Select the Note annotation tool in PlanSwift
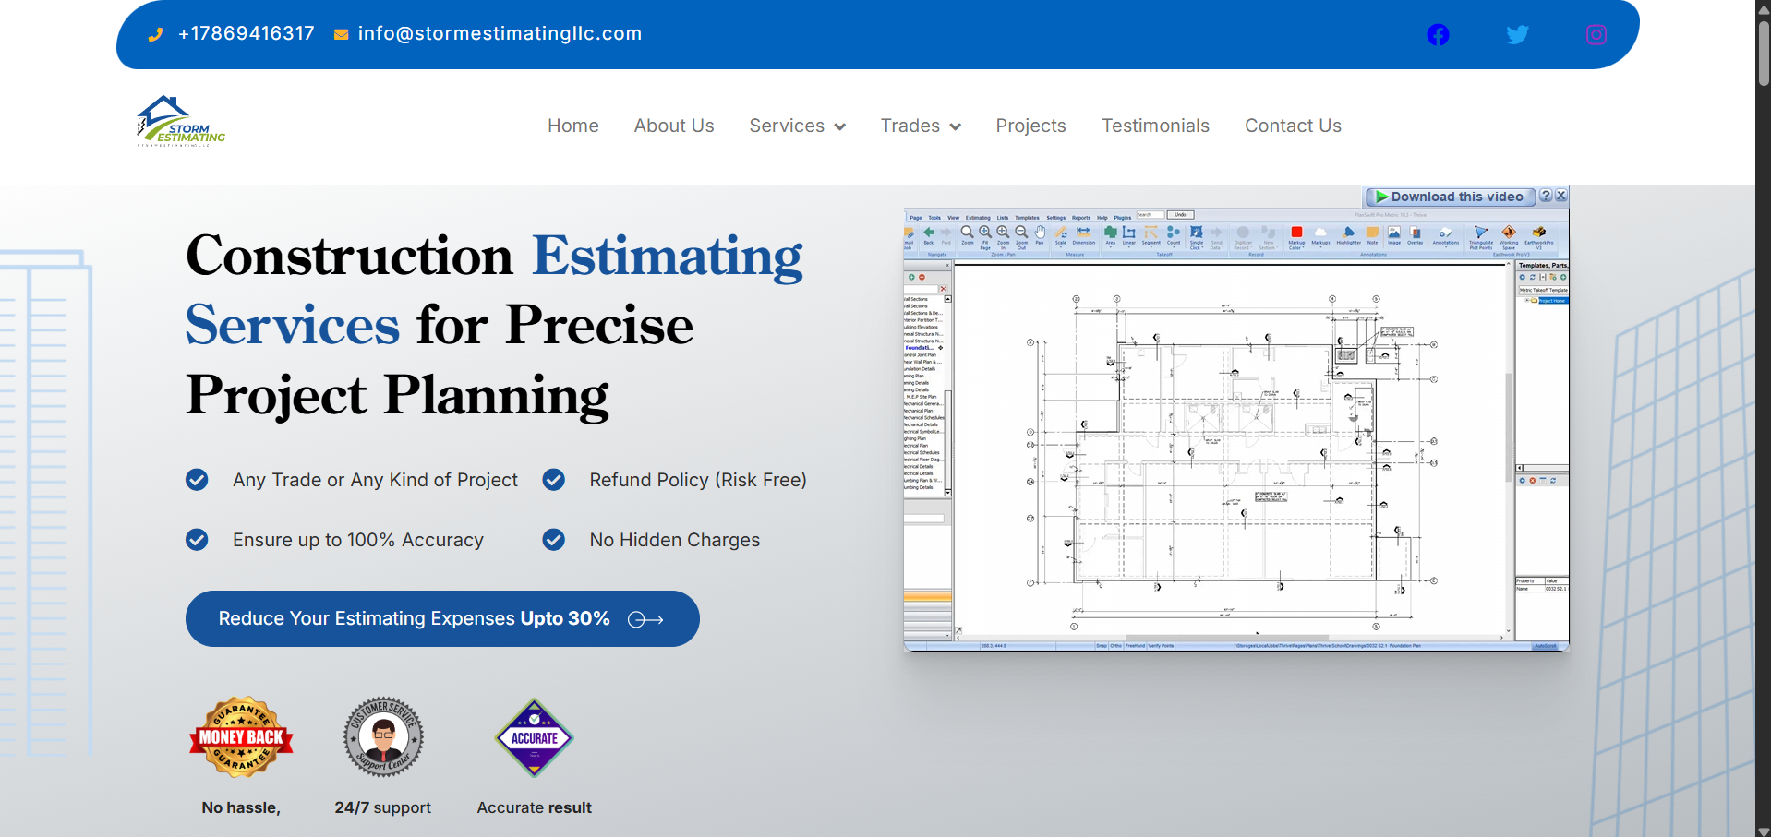This screenshot has width=1771, height=837. point(1372,235)
